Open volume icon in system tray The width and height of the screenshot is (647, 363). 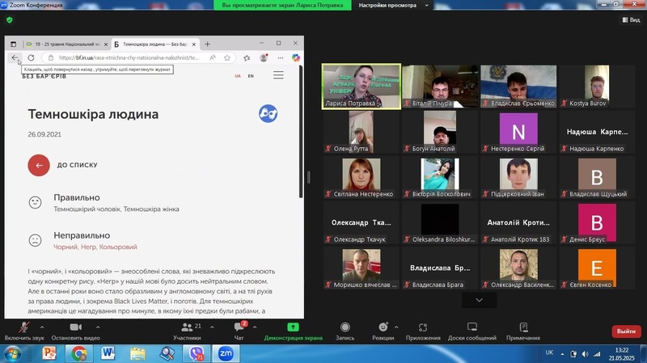coord(585,354)
